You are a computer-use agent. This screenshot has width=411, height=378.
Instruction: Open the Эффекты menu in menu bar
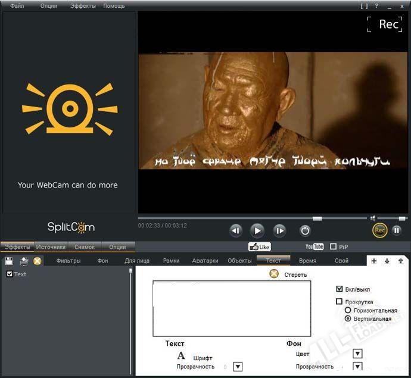82,6
